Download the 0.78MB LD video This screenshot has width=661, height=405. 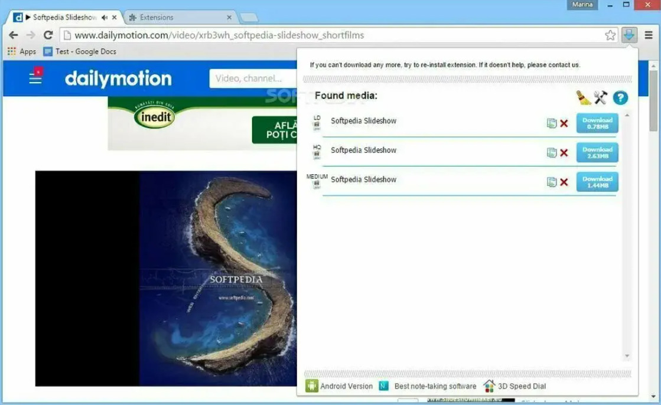(x=597, y=123)
